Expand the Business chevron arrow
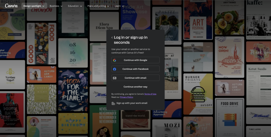271x137 pixels. (x=61, y=6)
